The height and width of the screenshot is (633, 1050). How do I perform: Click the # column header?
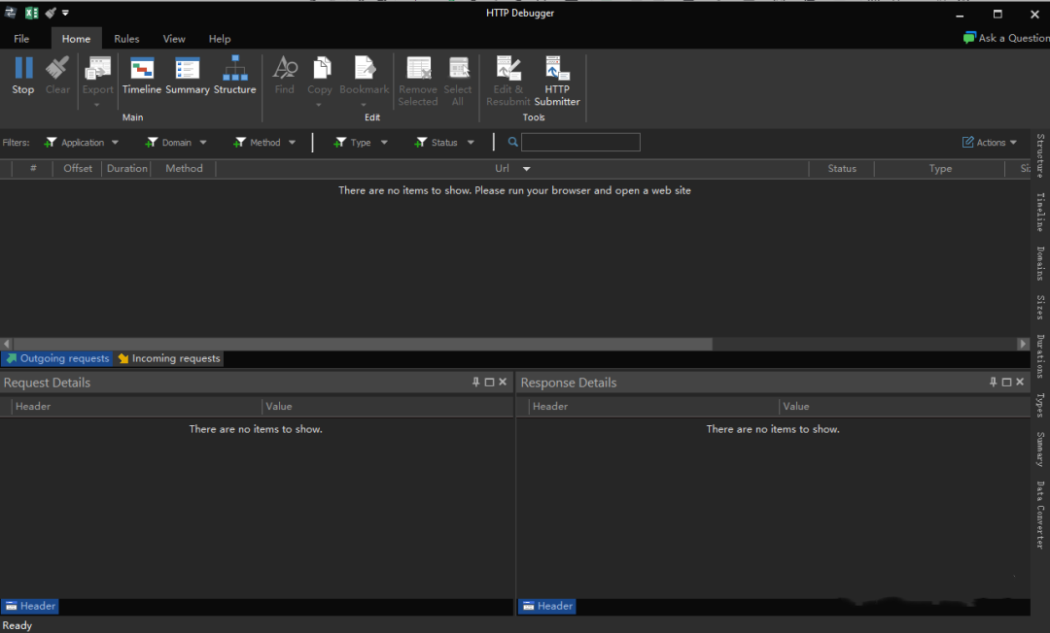tap(33, 168)
